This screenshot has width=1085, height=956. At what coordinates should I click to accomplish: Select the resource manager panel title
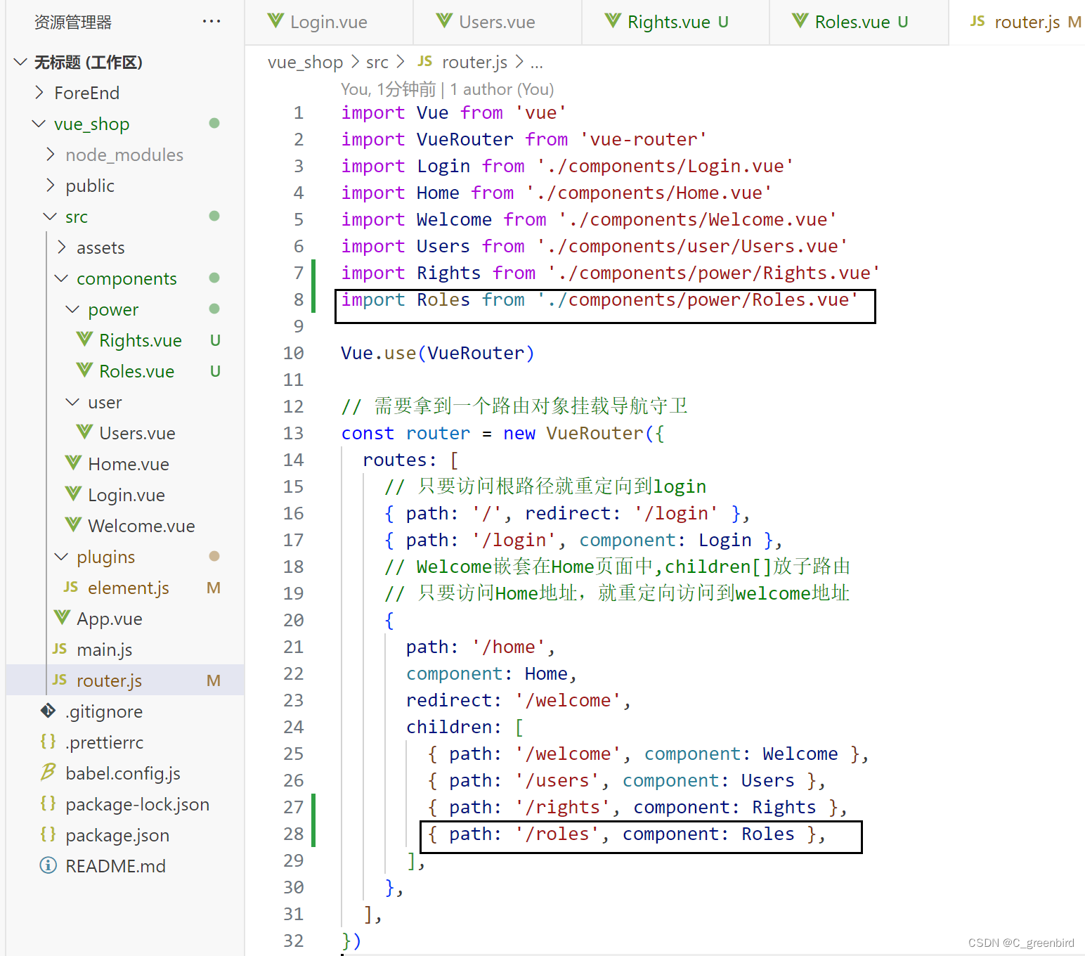pyautogui.click(x=73, y=22)
